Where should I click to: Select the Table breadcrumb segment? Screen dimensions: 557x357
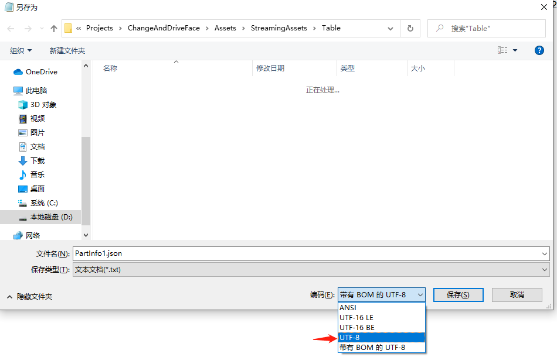331,28
